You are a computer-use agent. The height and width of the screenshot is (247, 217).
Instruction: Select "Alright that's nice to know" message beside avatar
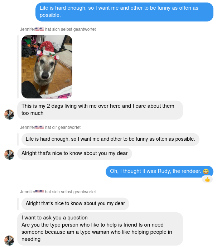[x=74, y=154]
